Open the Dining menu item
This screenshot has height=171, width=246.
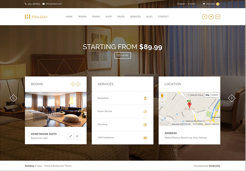click(96, 17)
